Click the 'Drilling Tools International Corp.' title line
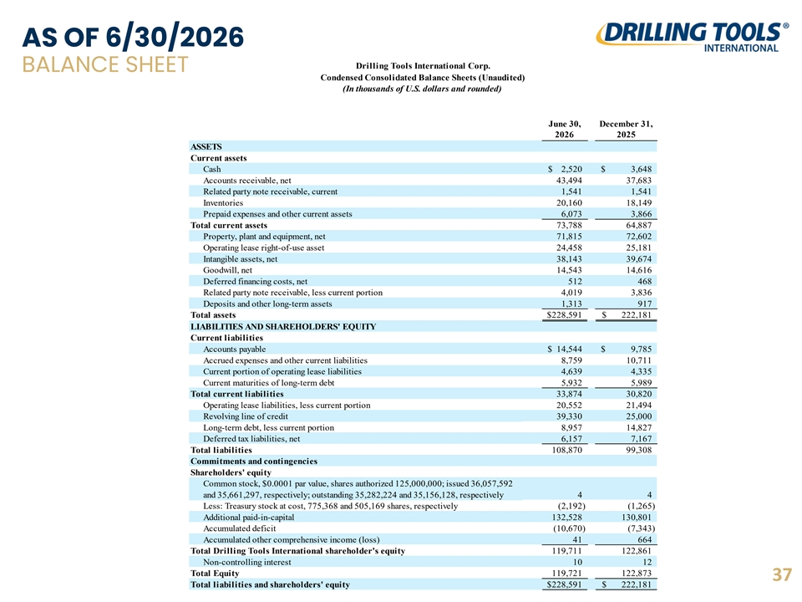Viewport: 802px width, 602px height. click(x=423, y=66)
